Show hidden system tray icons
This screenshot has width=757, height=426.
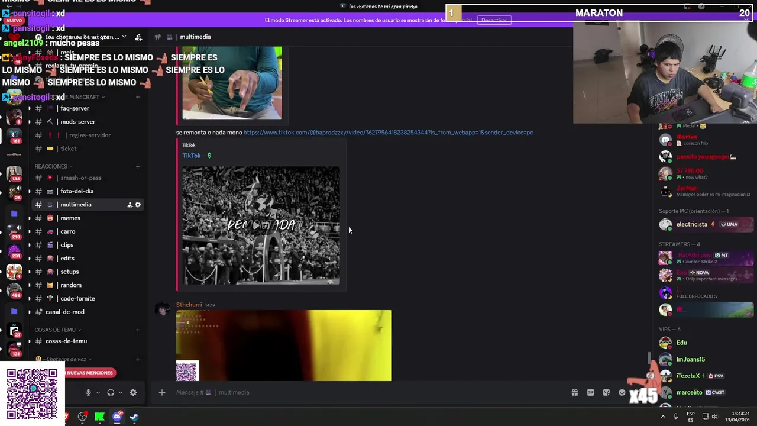[x=662, y=417]
